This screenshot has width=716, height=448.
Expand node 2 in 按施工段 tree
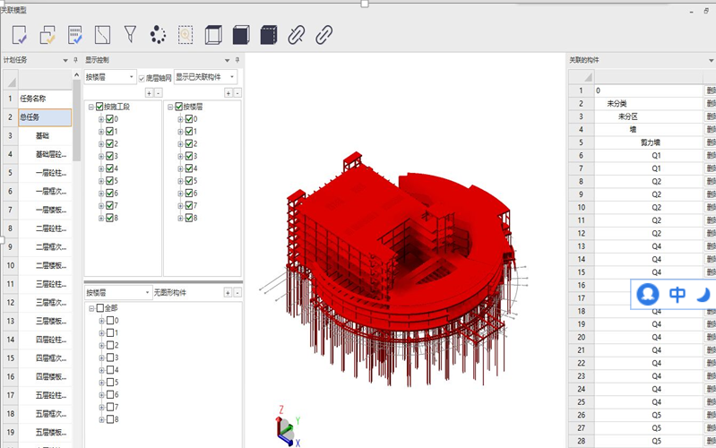(101, 144)
